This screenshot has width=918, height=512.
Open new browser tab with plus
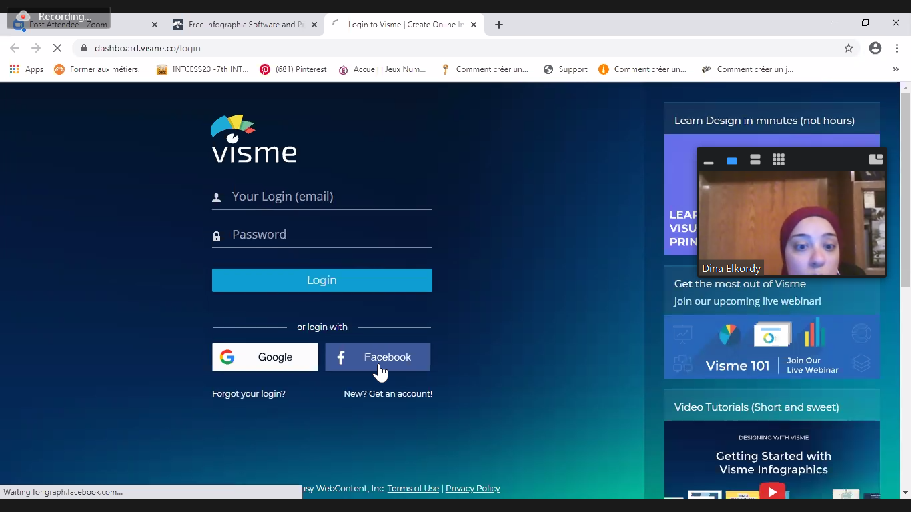point(499,25)
